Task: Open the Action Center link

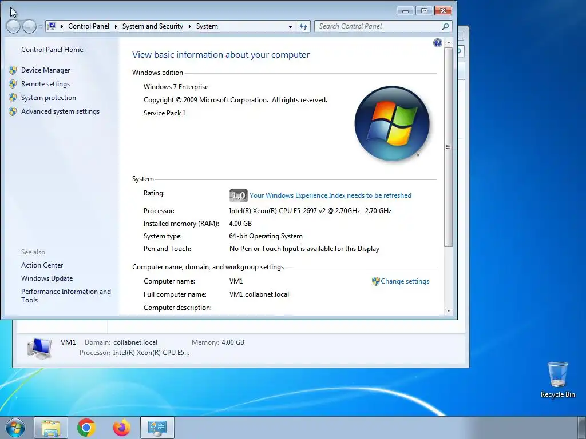Action: pos(42,265)
